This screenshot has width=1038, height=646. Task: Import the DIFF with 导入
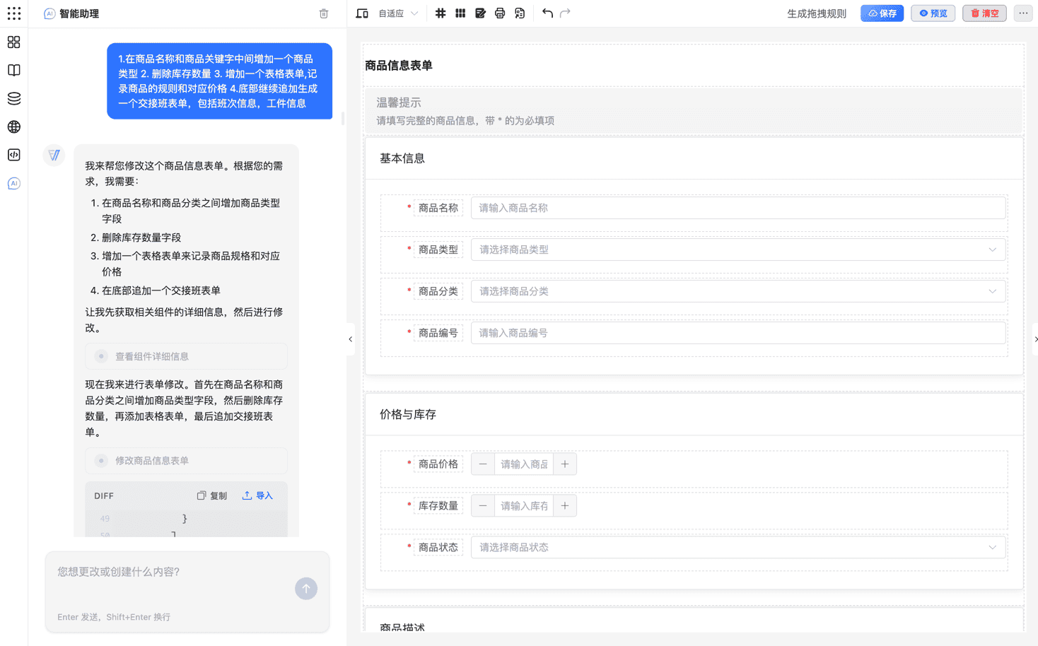tap(257, 496)
